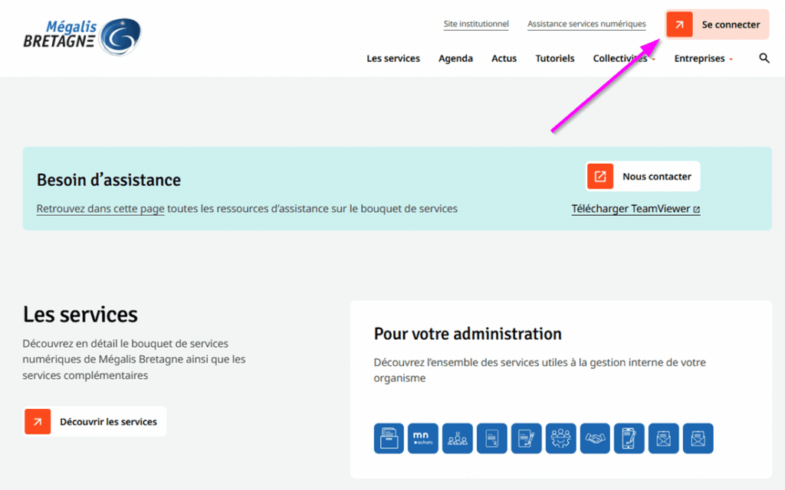The height and width of the screenshot is (490, 785).
Task: Click the Se connecter label
Action: click(731, 24)
